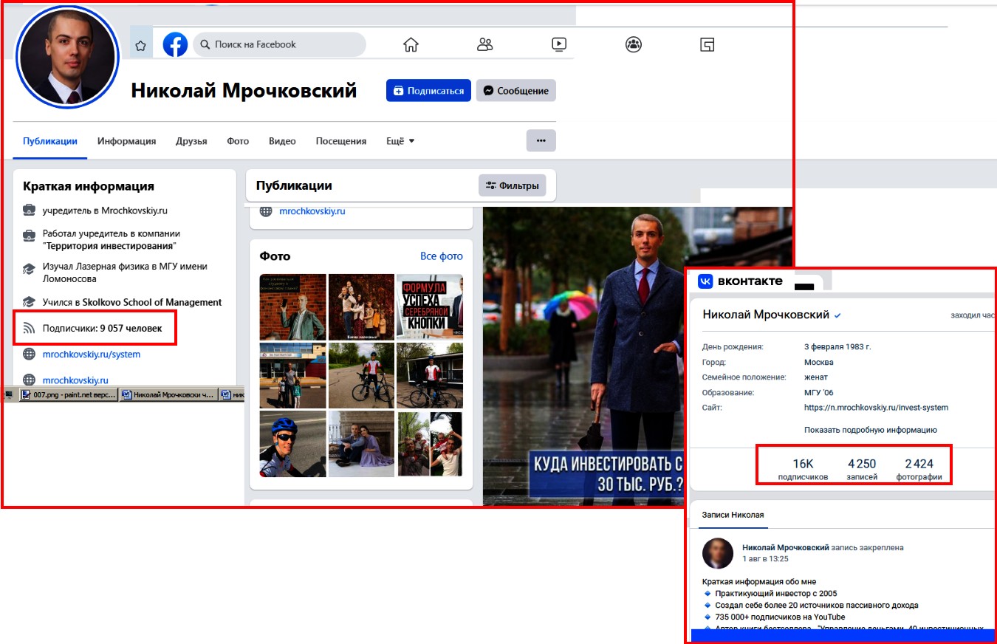Open the Записи Николая tab
The width and height of the screenshot is (997, 644).
(733, 515)
